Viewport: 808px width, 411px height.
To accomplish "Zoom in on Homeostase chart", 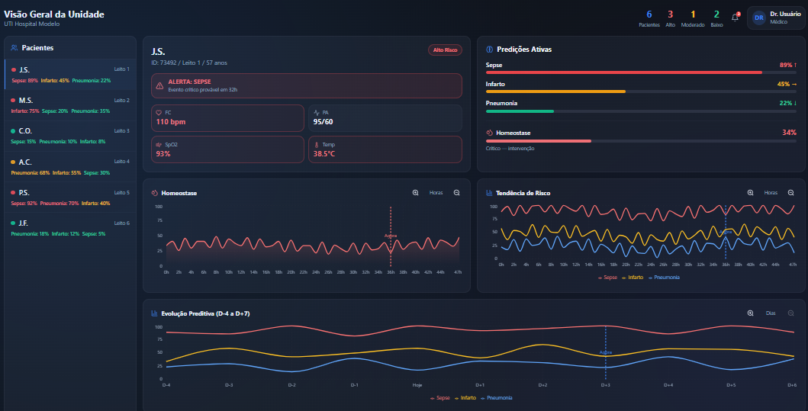I will (415, 193).
